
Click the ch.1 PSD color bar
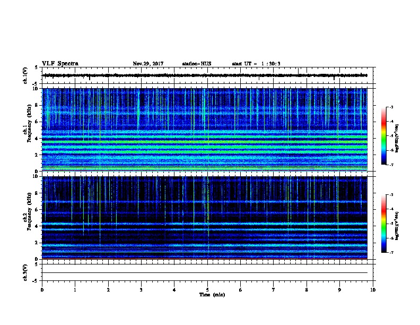pyautogui.click(x=384, y=136)
